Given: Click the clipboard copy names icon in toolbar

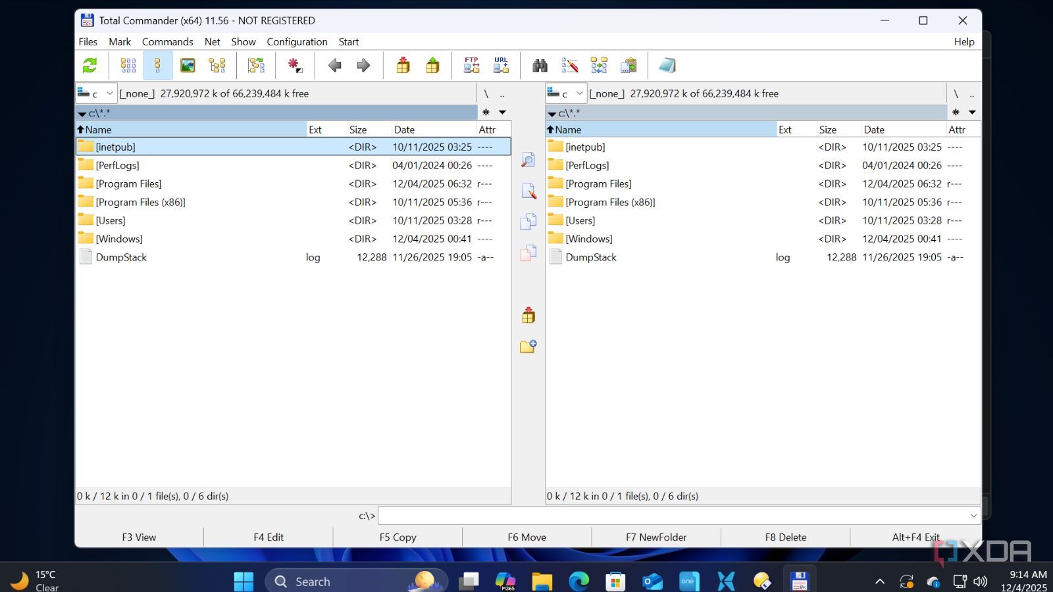Looking at the screenshot, I should (629, 65).
